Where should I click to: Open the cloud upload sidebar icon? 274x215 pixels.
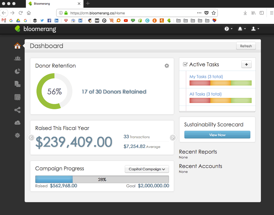(x=17, y=123)
